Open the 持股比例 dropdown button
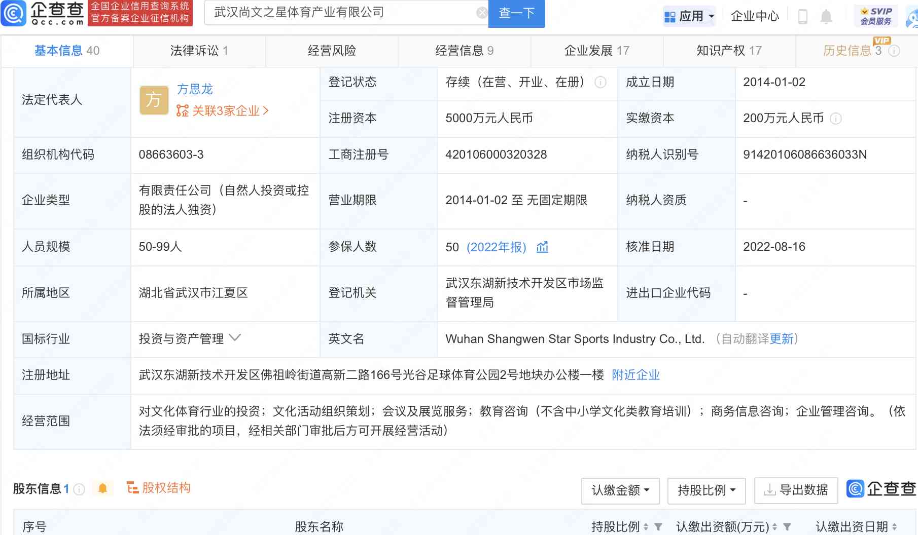Image resolution: width=918 pixels, height=535 pixels. [x=707, y=490]
